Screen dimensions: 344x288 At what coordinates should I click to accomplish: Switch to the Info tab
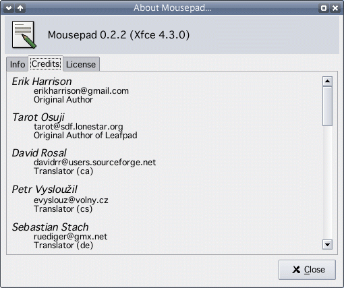[x=18, y=64]
